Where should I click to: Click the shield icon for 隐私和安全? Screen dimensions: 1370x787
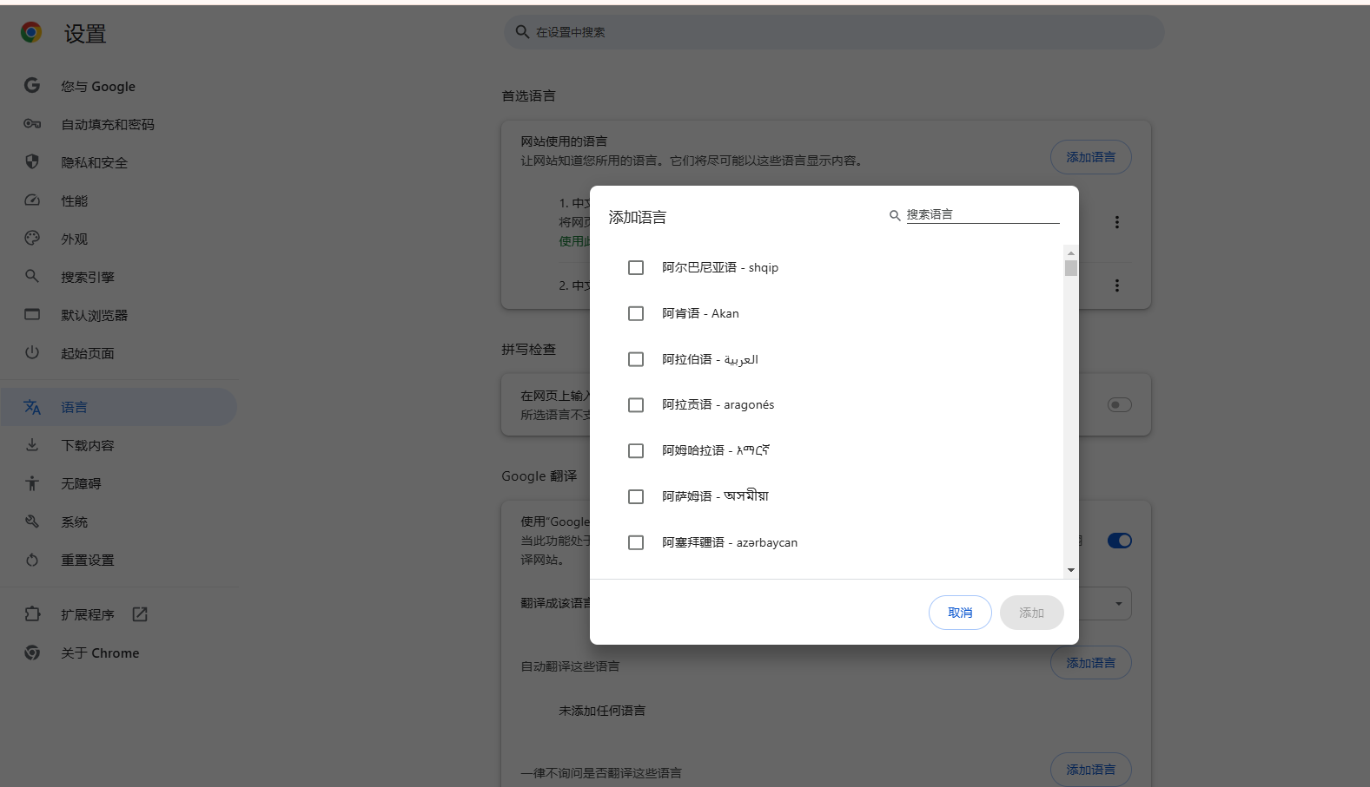point(32,161)
